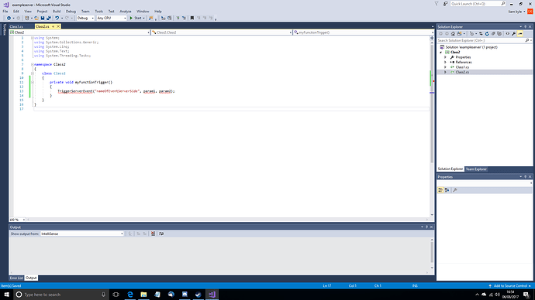Image resolution: width=535 pixels, height=300 pixels.
Task: Collapse the namespace Class2 code block
Action: [32, 64]
